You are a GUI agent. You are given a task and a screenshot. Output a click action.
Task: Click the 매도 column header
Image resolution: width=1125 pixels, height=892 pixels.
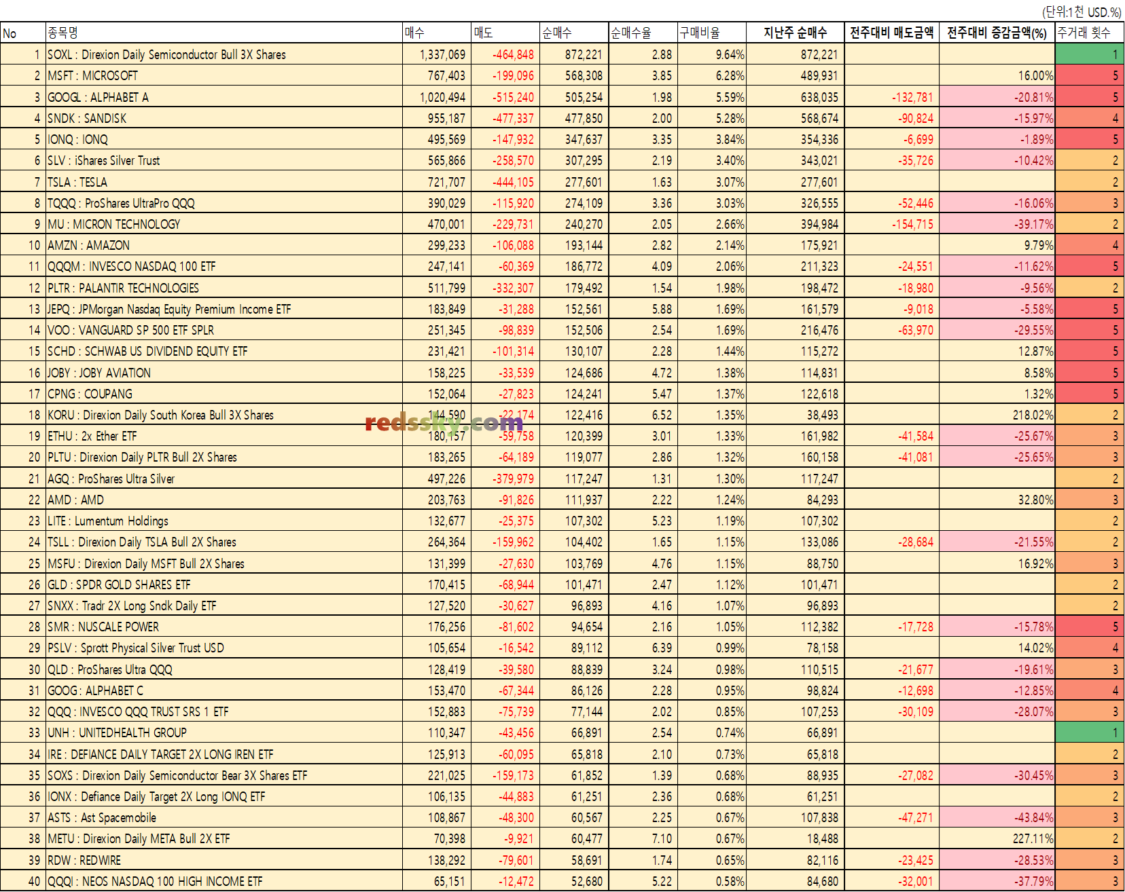click(x=506, y=33)
